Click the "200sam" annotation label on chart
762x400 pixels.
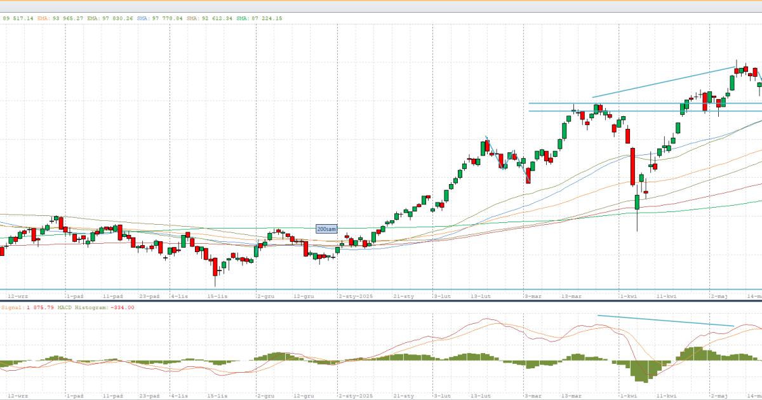coord(327,229)
